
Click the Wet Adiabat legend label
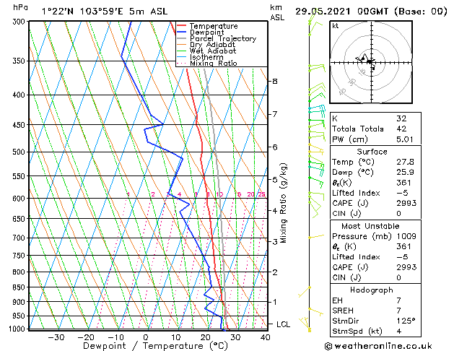[213, 51]
